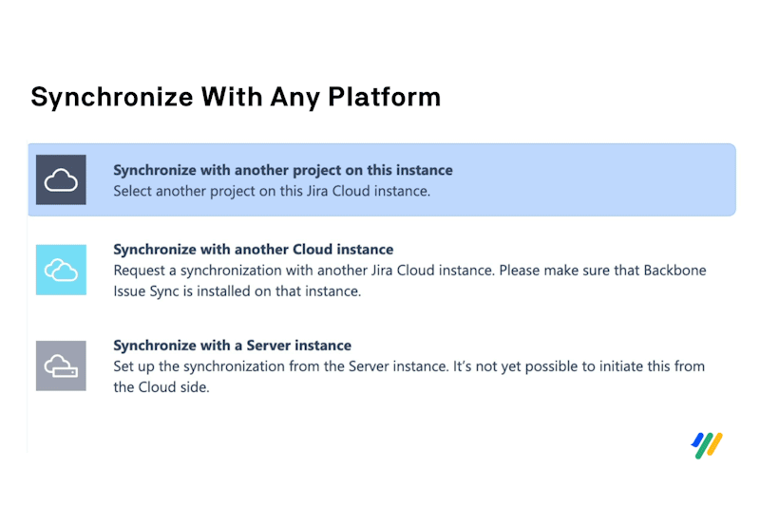This screenshot has width=760, height=506.
Task: Choose 'Synchronize with another Cloud instance' option
Action: coord(254,250)
